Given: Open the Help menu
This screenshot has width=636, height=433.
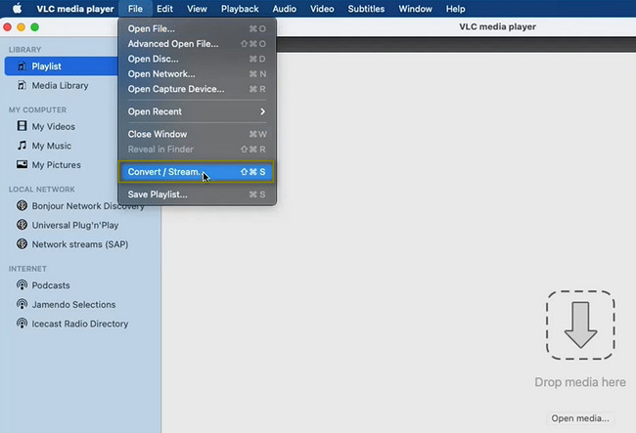Looking at the screenshot, I should pos(456,9).
